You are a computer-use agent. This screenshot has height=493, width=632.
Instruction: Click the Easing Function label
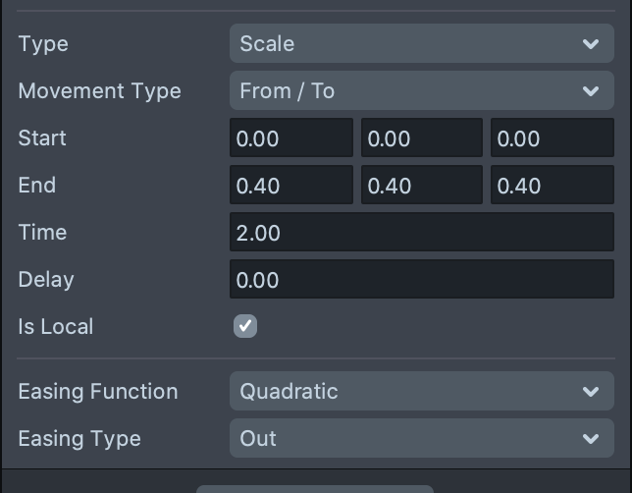[98, 392]
